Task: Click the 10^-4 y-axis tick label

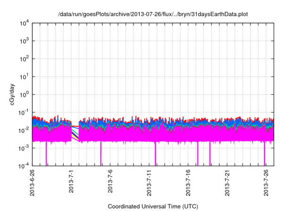Action: [x=24, y=166]
